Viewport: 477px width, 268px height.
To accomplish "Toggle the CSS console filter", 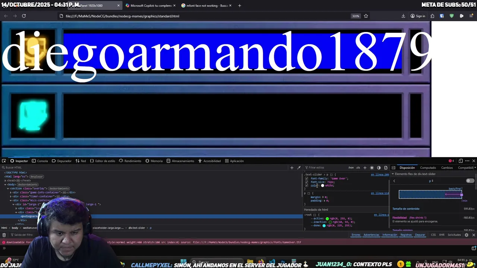I will coord(433,235).
